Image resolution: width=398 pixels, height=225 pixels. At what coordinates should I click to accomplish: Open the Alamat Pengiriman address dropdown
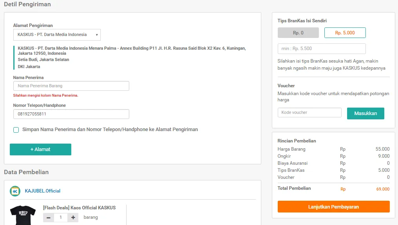coord(57,35)
